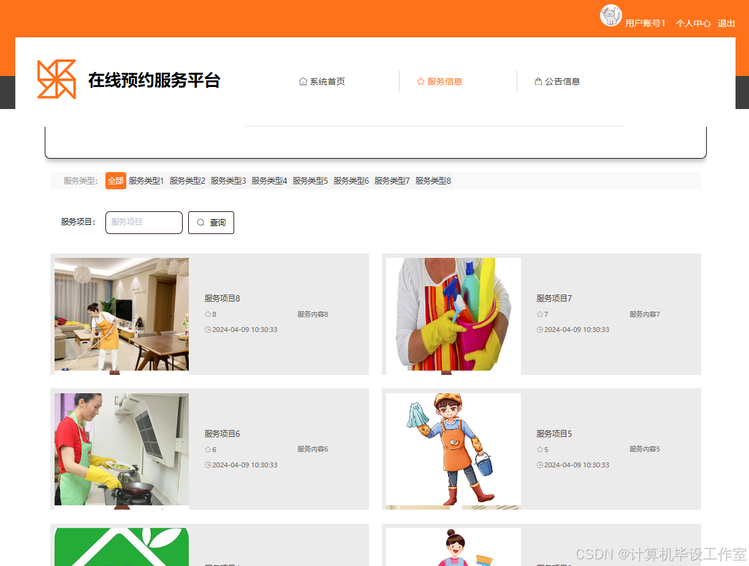Open the 服务项目7 cleaning supplies photo

tap(454, 314)
